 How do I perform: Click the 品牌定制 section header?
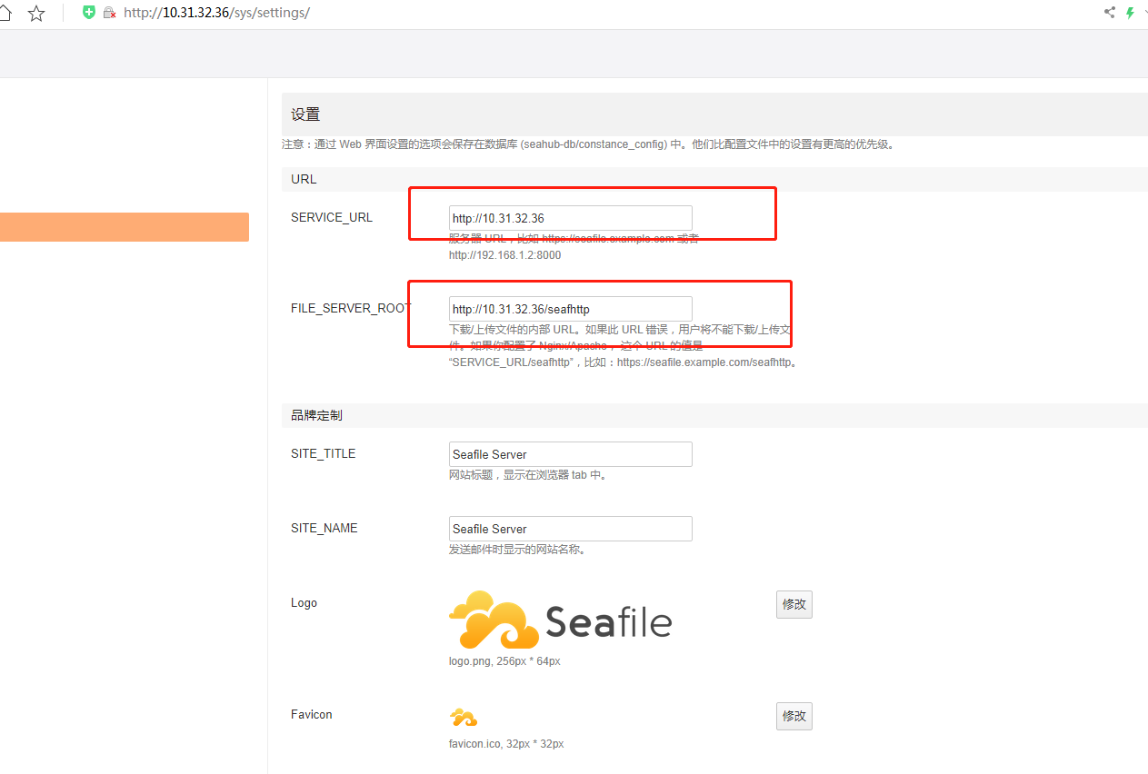click(316, 415)
